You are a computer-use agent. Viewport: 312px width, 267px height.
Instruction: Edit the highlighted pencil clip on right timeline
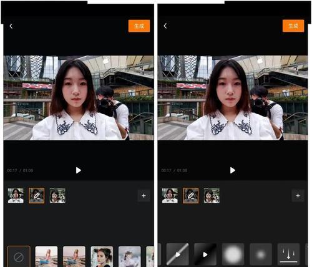coord(191,195)
